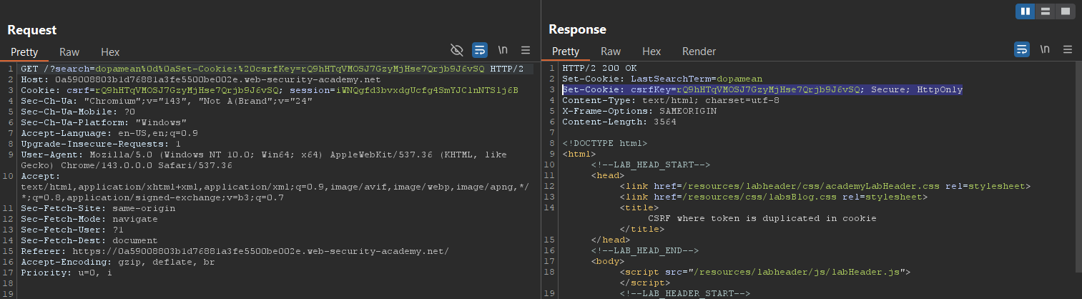1082x299 pixels.
Task: Toggle word wrap in the Request panel
Action: (x=481, y=49)
